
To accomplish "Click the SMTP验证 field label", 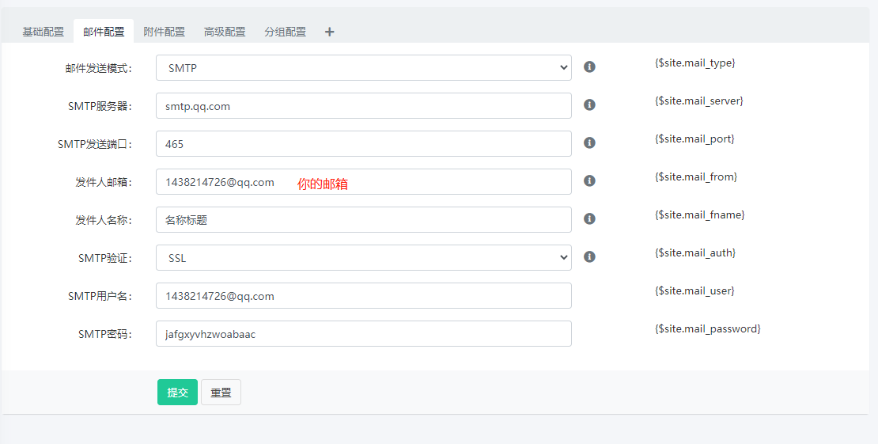I will coord(105,259).
